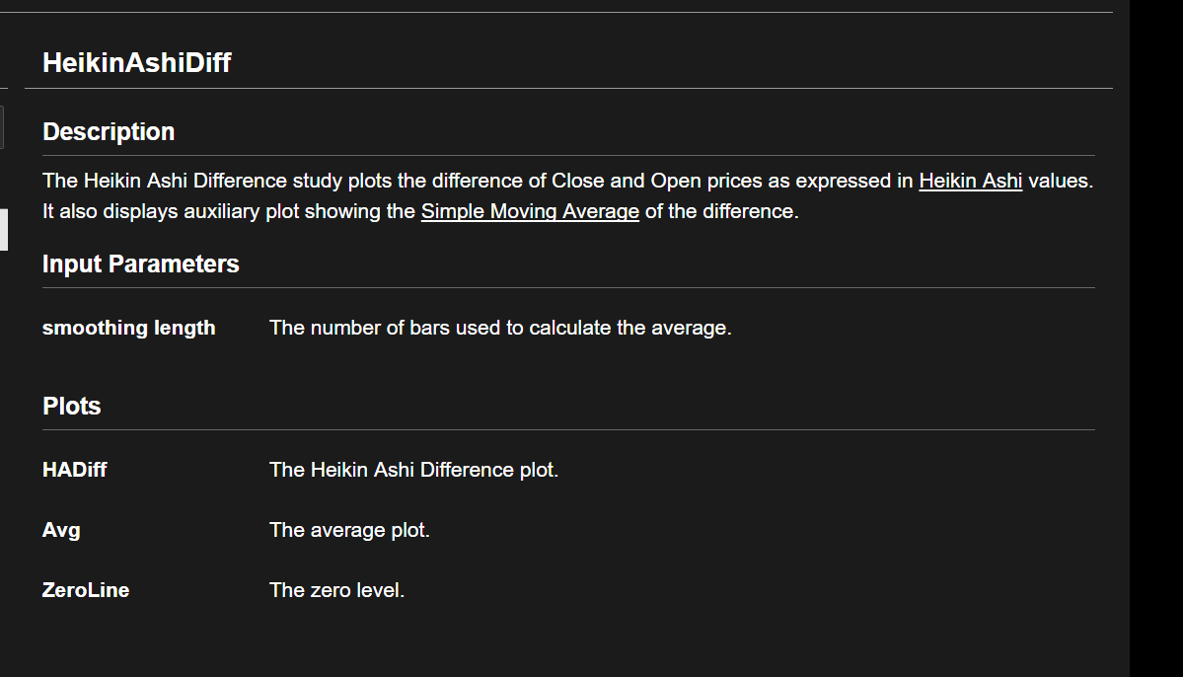The height and width of the screenshot is (677, 1183).
Task: Click the HADiff plot name
Action: tap(74, 470)
